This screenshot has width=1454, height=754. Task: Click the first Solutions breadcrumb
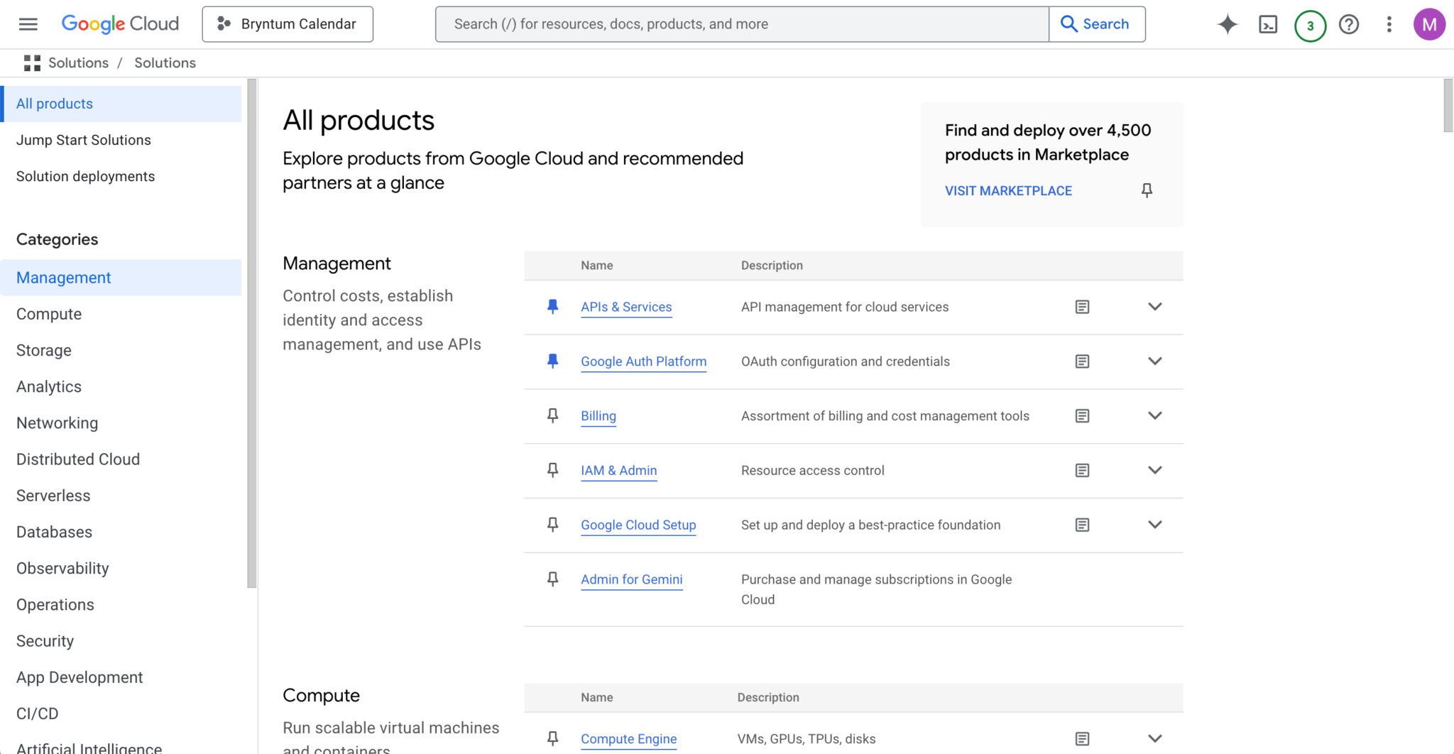click(78, 63)
